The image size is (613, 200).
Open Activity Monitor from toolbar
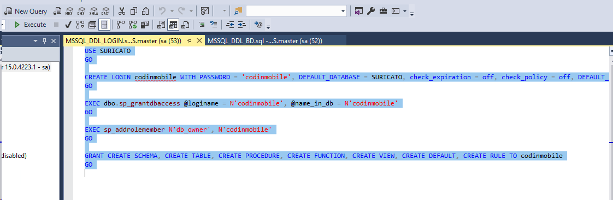[204, 11]
